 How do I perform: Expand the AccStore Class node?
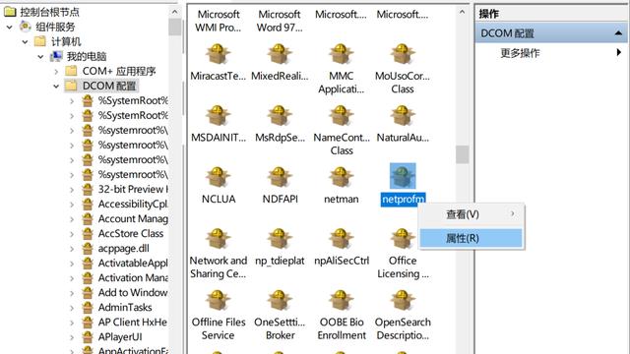pyautogui.click(x=72, y=234)
